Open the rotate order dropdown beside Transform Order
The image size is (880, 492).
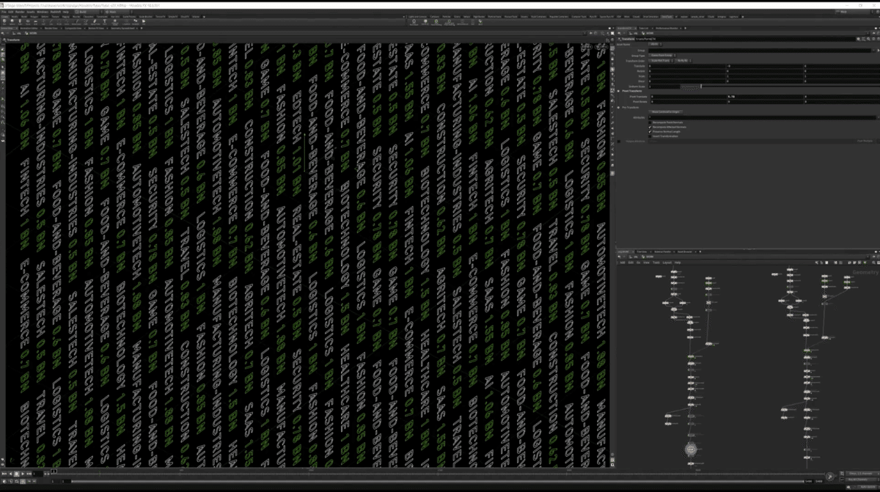point(683,61)
